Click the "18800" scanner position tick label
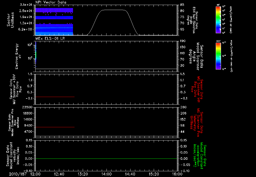The height and width of the screenshot is (177, 256). [27, 113]
